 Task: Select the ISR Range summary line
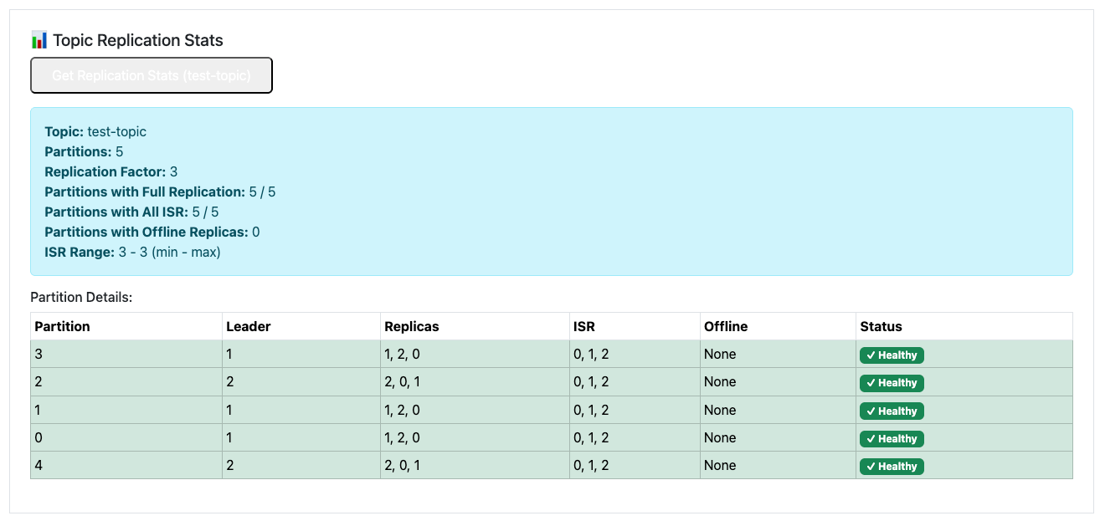coord(132,252)
